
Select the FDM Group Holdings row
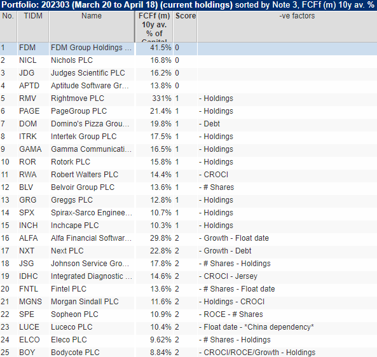(188, 48)
